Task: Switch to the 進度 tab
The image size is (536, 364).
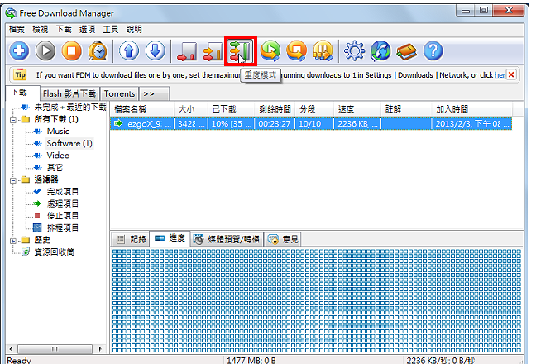Action: 170,238
